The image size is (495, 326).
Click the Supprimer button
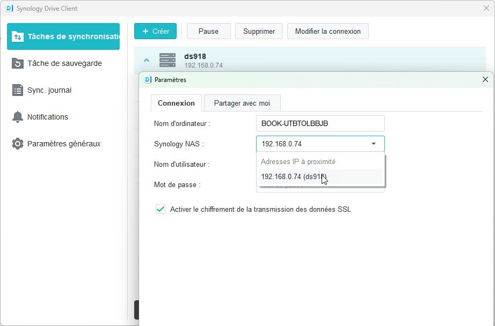click(259, 31)
